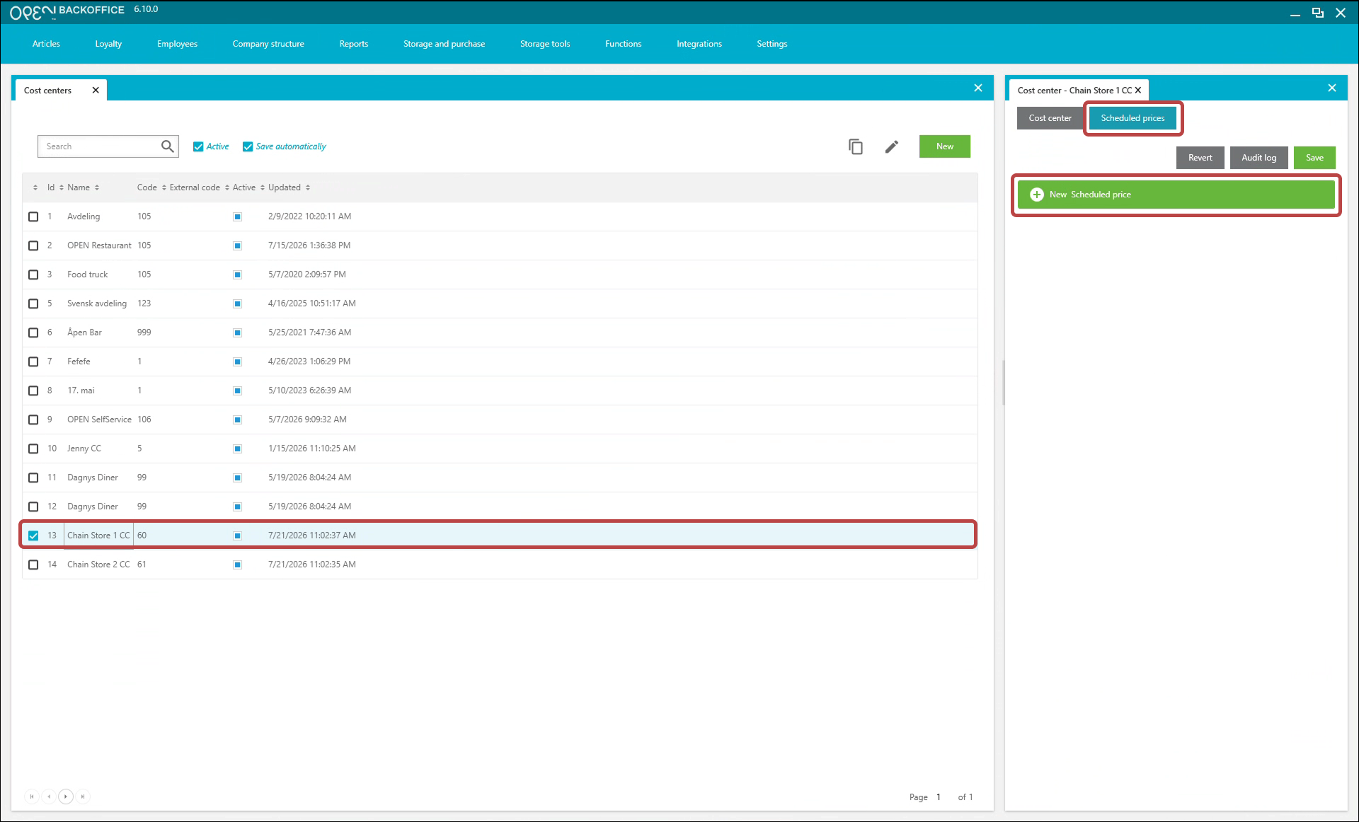Viewport: 1359px width, 822px height.
Task: Open the Storage tools menu
Action: click(x=545, y=44)
